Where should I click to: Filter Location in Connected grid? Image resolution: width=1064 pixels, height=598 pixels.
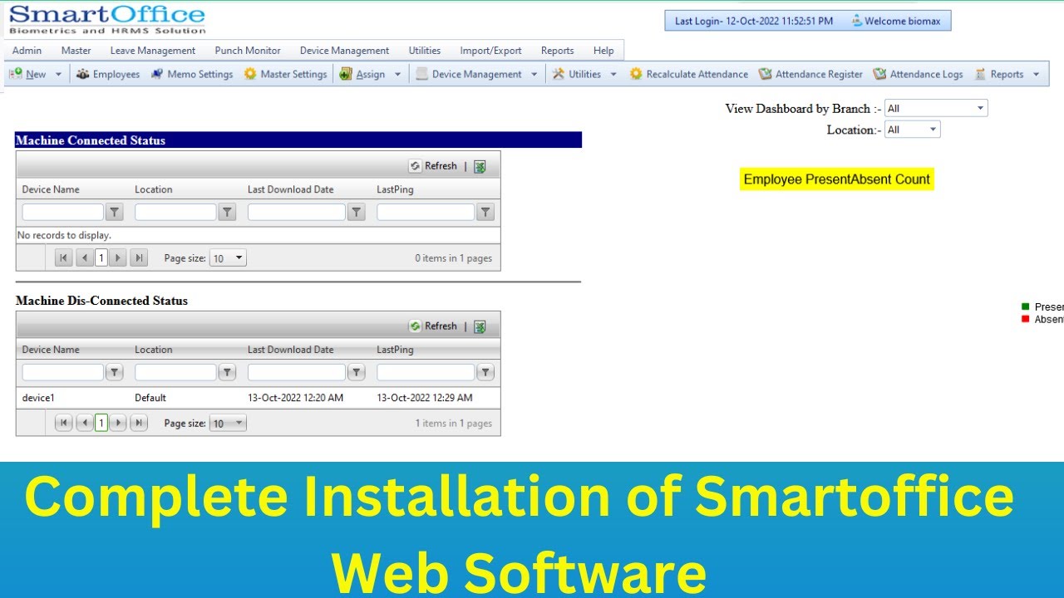pyautogui.click(x=227, y=213)
